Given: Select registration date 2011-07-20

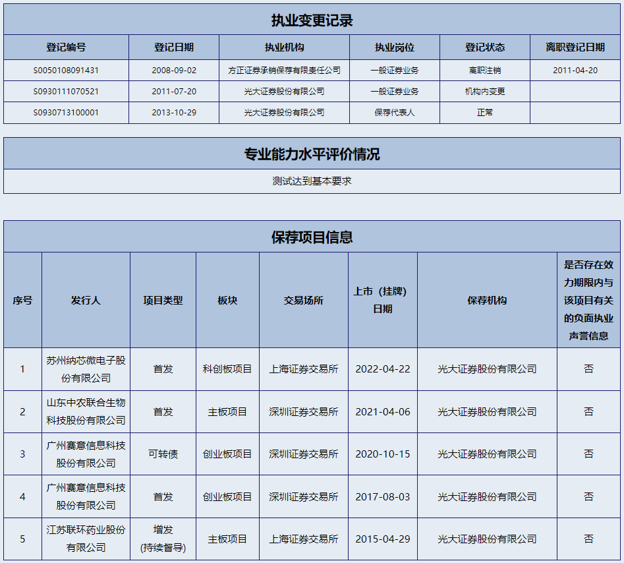Looking at the screenshot, I should point(174,92).
